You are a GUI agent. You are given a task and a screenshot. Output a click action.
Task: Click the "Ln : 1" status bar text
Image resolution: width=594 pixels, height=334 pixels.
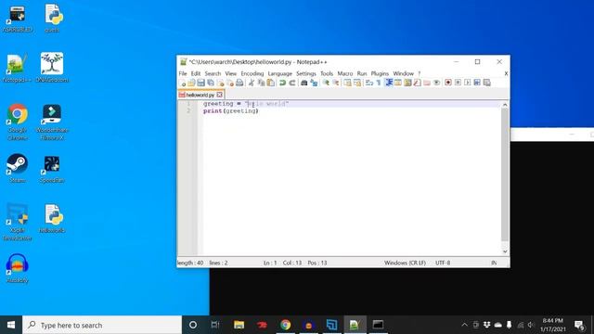(x=270, y=263)
